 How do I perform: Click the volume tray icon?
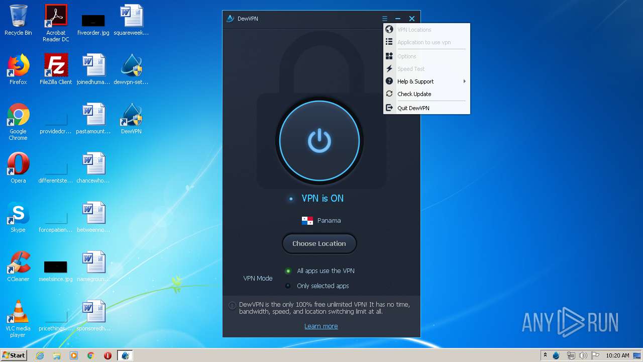(583, 355)
